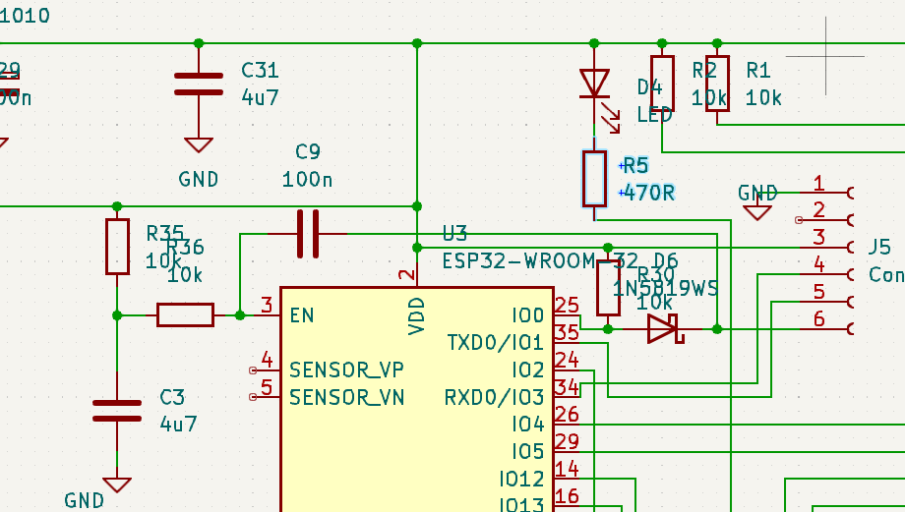Click pin number 35 on U3

click(567, 333)
